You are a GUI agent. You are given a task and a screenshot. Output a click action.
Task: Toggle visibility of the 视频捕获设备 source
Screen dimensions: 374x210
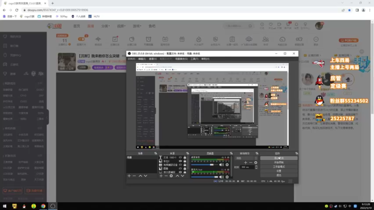180,165
